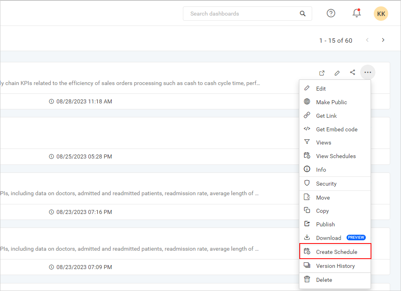Viewport: 401px width, 291px height.
Task: Click the Share icon in the dashboard toolbar
Action: tap(353, 73)
